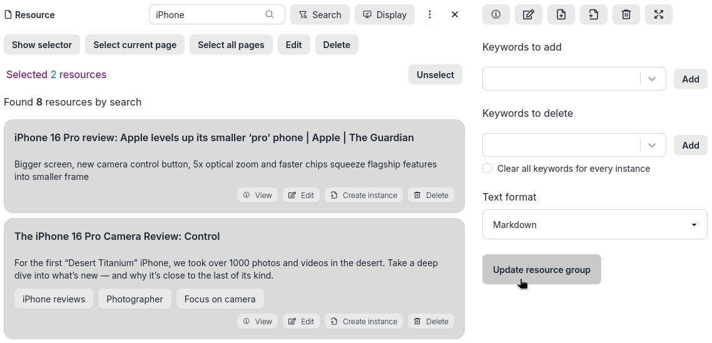712x343 pixels.
Task: Click the info icon in the right toolbar
Action: (x=496, y=14)
